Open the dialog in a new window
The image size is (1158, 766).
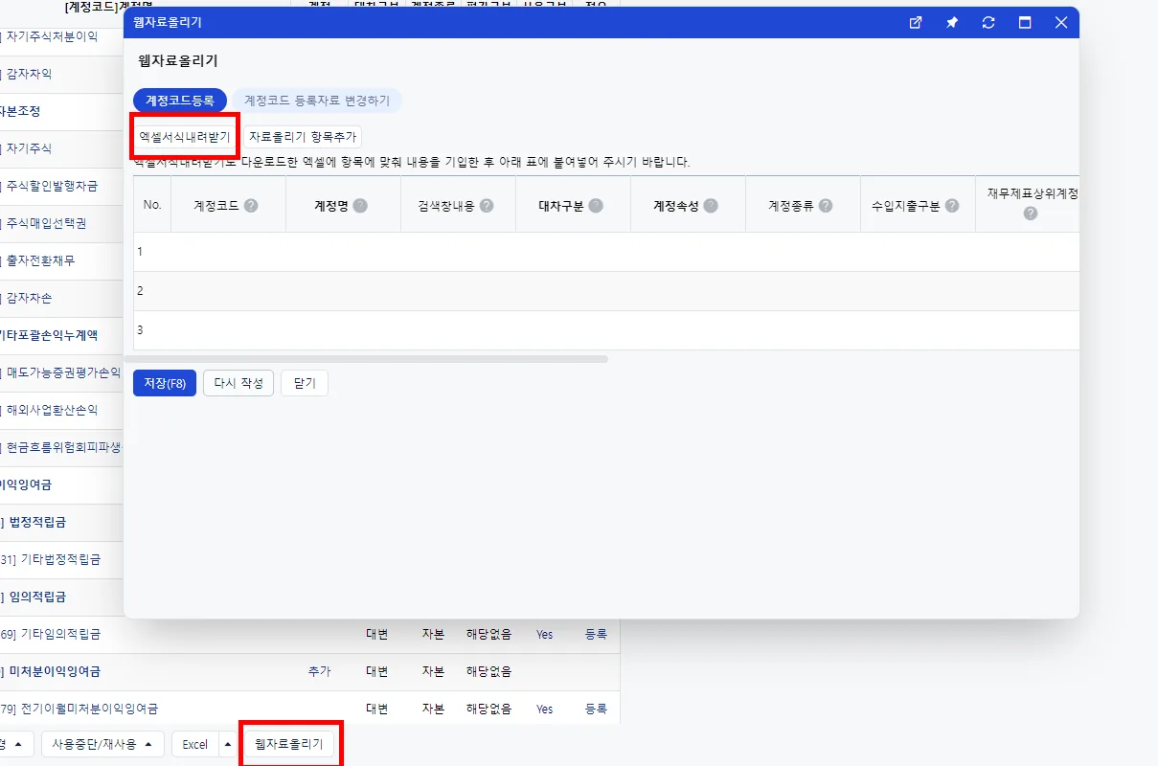coord(916,23)
